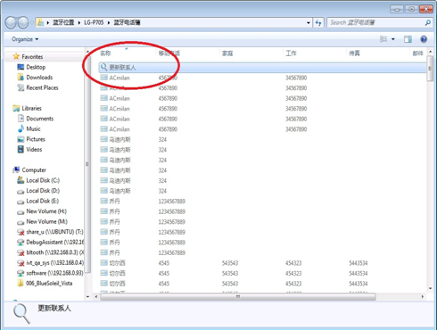Click the Forward navigation arrow button
437x330 pixels.
click(23, 22)
